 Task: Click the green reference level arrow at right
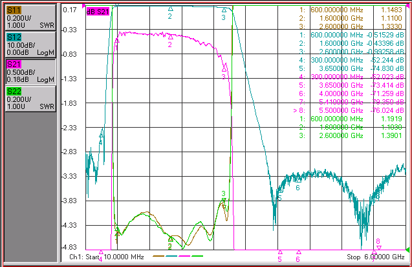tap(407, 249)
